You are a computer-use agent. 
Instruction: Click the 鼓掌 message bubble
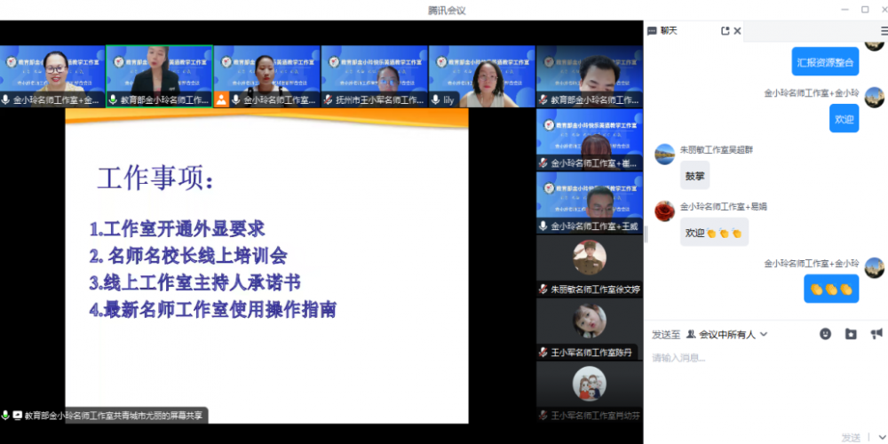coord(695,176)
